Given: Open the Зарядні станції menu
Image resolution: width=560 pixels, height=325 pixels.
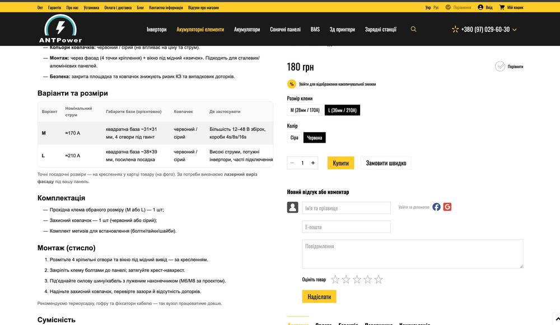Looking at the screenshot, I should coord(380,29).
